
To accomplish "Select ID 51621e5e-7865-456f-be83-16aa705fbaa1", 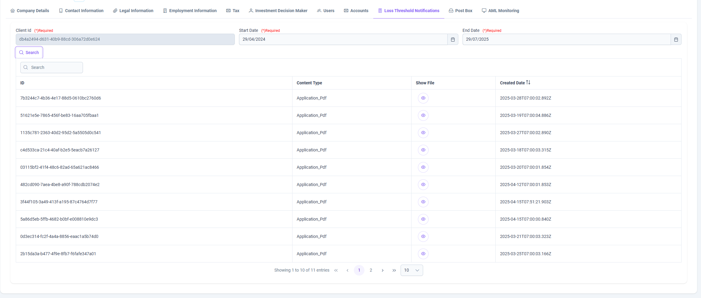I will [60, 115].
